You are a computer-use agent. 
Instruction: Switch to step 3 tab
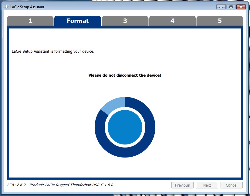[125, 21]
